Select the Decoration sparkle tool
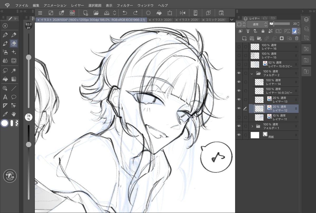The width and height of the screenshot is (316, 213). (14, 52)
